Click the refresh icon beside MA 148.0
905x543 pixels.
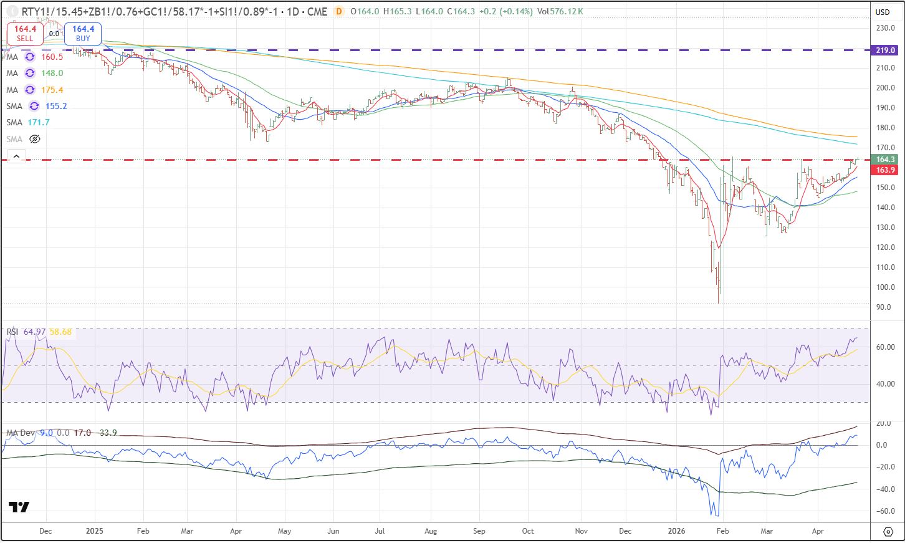(29, 74)
